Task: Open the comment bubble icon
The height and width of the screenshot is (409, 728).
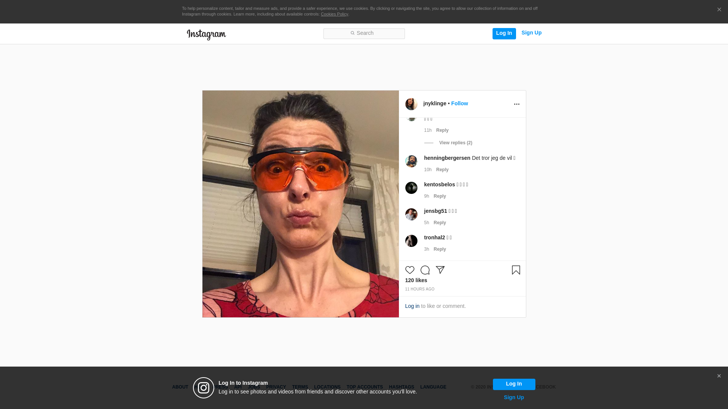Action: [425, 270]
